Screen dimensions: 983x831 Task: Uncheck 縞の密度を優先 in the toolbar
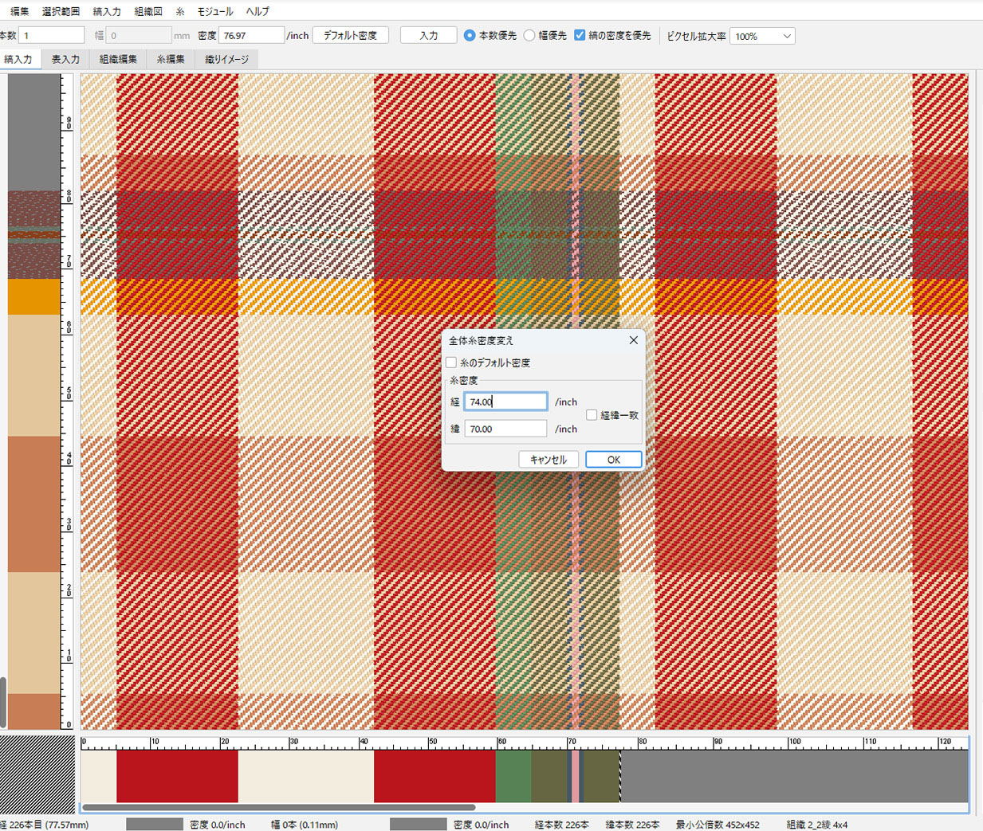[580, 36]
